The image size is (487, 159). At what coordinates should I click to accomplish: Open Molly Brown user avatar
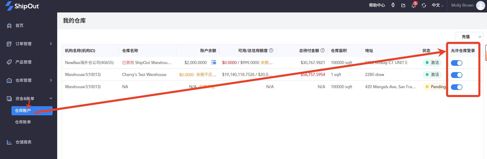480,5
